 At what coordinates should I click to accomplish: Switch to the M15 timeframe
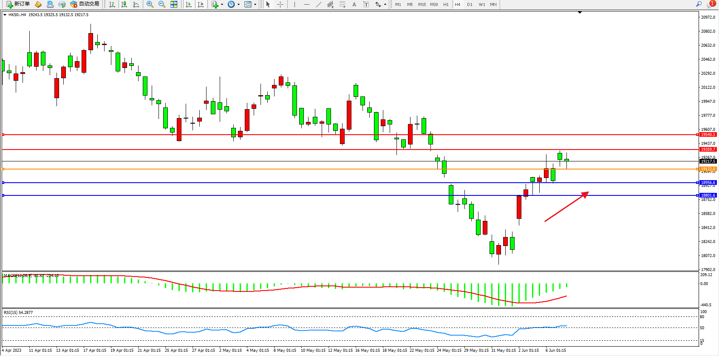coord(422,4)
